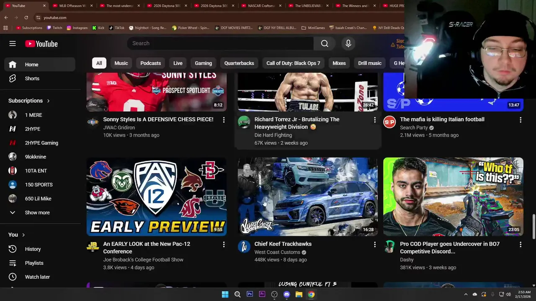Click the YouTube logo
Viewport: 536px width, 301px height.
point(41,44)
